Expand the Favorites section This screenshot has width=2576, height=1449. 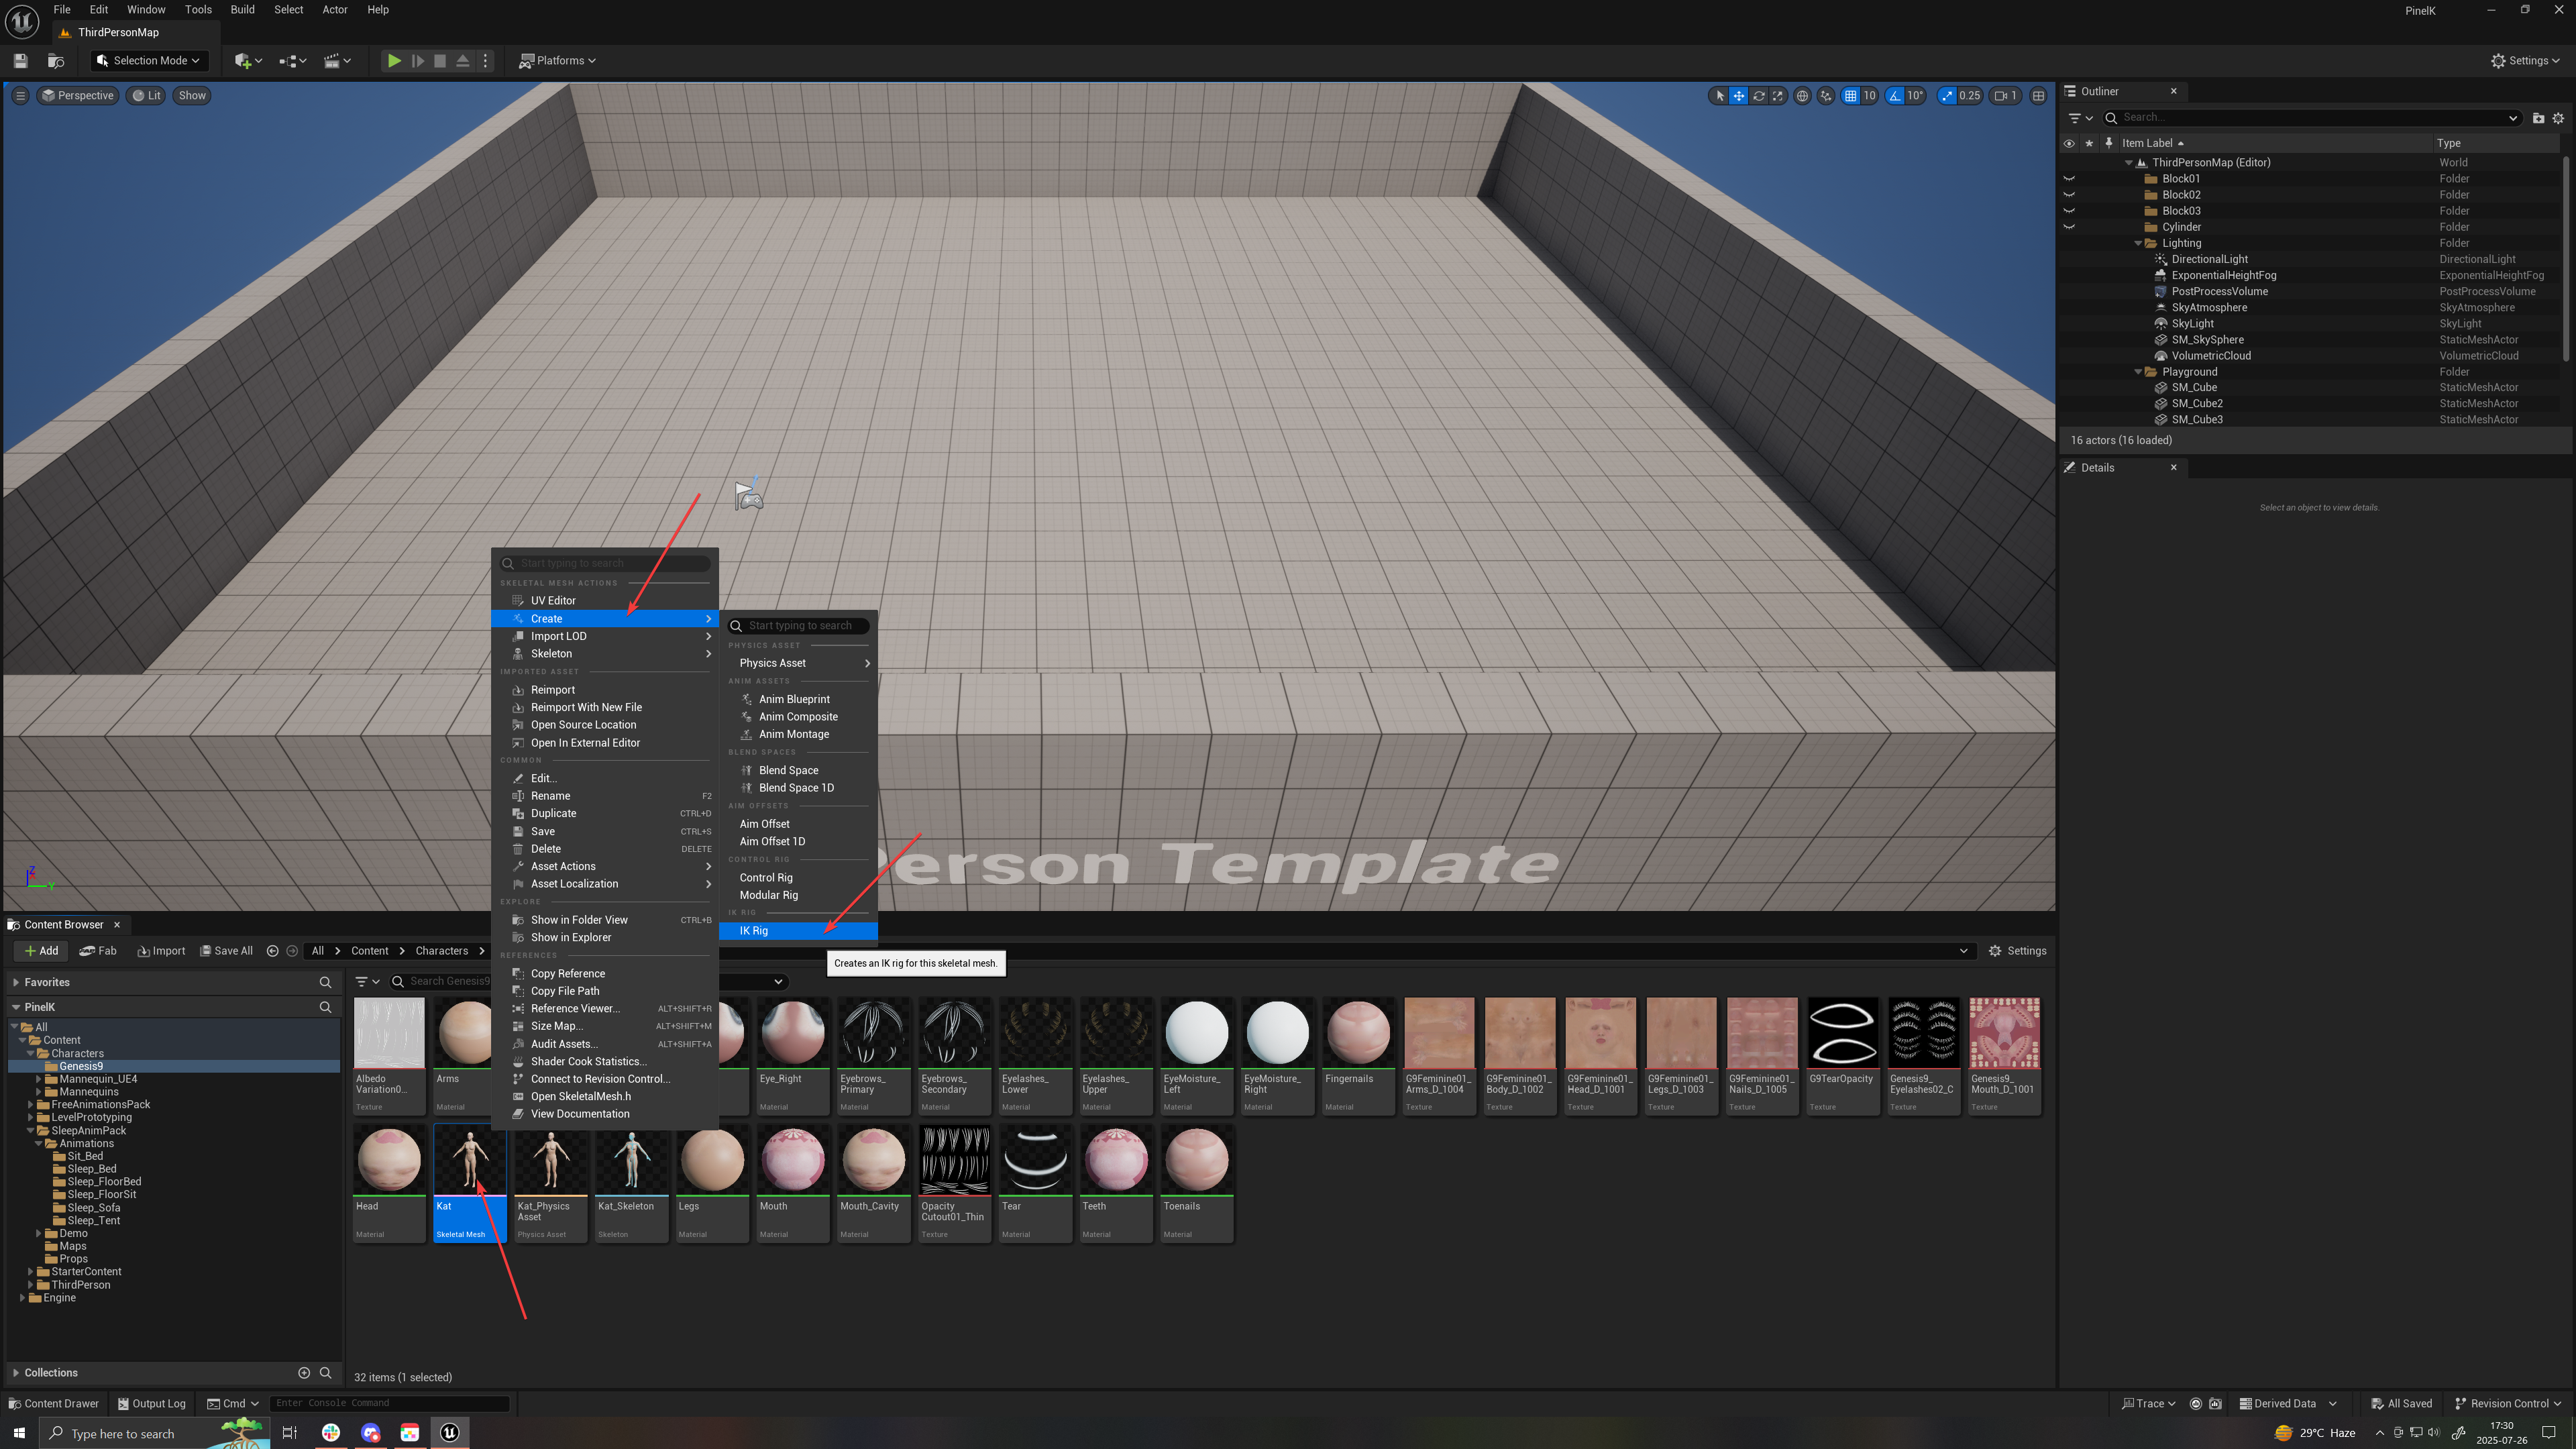[16, 983]
